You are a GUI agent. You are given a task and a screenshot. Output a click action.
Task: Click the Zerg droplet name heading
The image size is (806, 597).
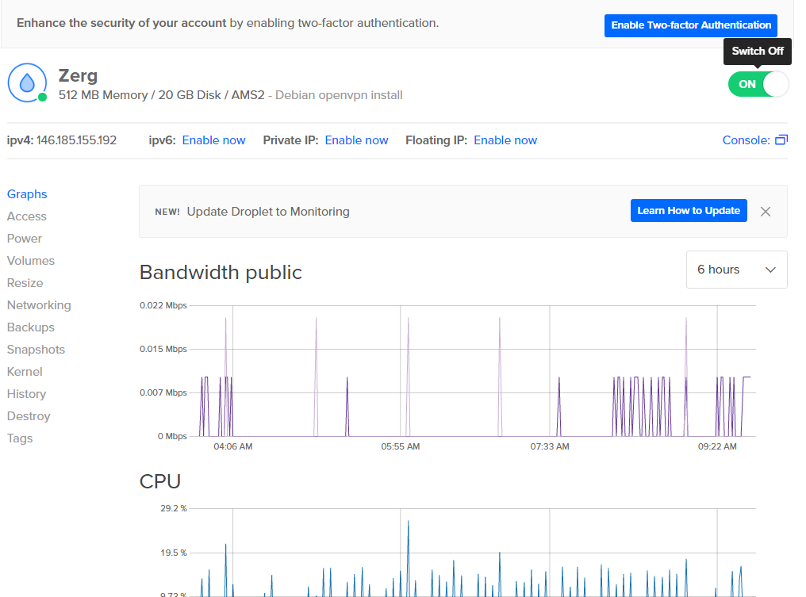tap(78, 75)
